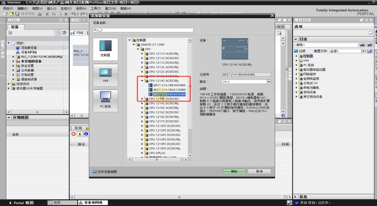Select order number 6ES7 214-1BE30-0XB0
The width and height of the screenshot is (377, 206).
[169, 85]
